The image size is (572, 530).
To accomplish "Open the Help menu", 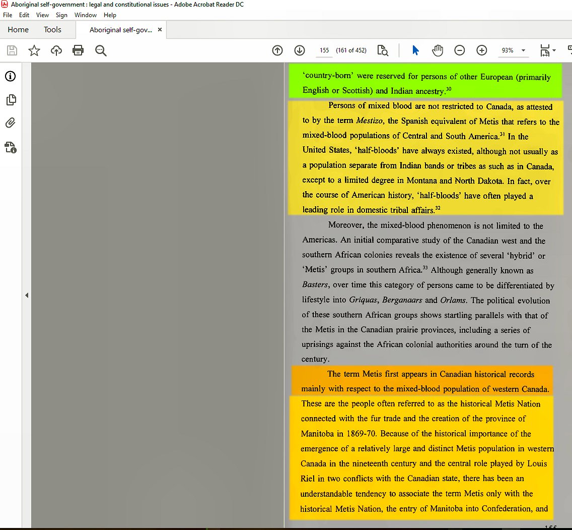I will coord(110,15).
